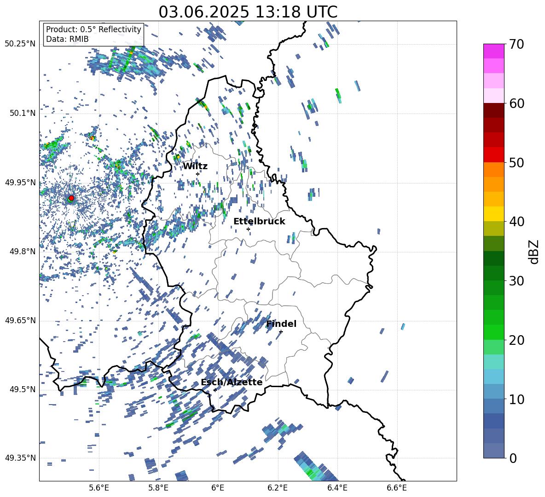The image size is (545, 497).
Task: Click the 30 colorbar tick label
Action: tap(516, 281)
